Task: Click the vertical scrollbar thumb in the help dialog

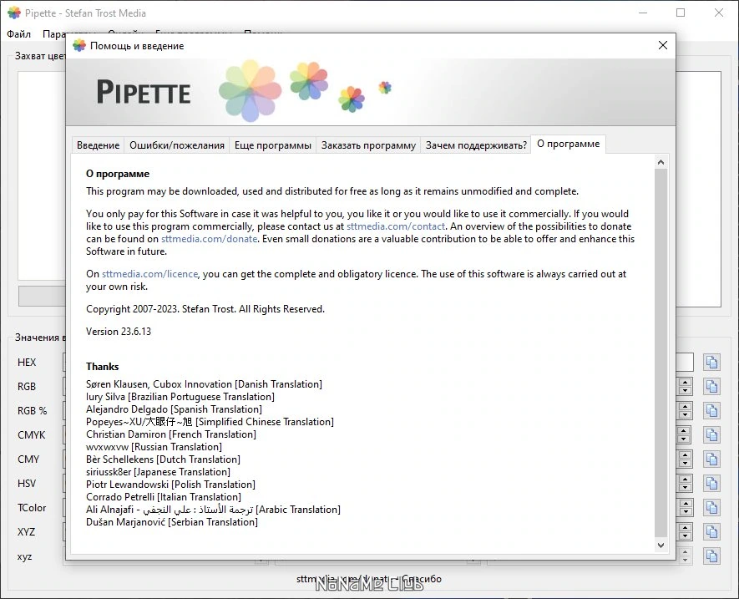Action: (x=661, y=353)
